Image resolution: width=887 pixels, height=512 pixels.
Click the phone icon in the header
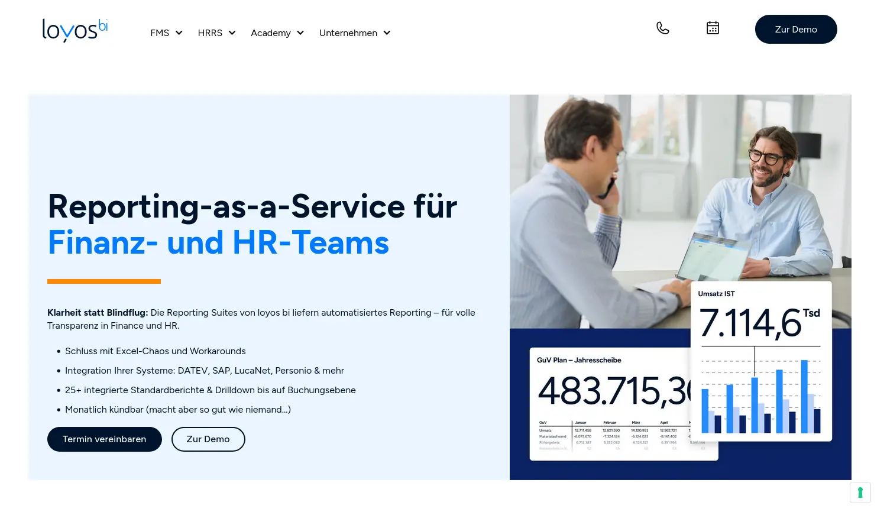tap(662, 28)
